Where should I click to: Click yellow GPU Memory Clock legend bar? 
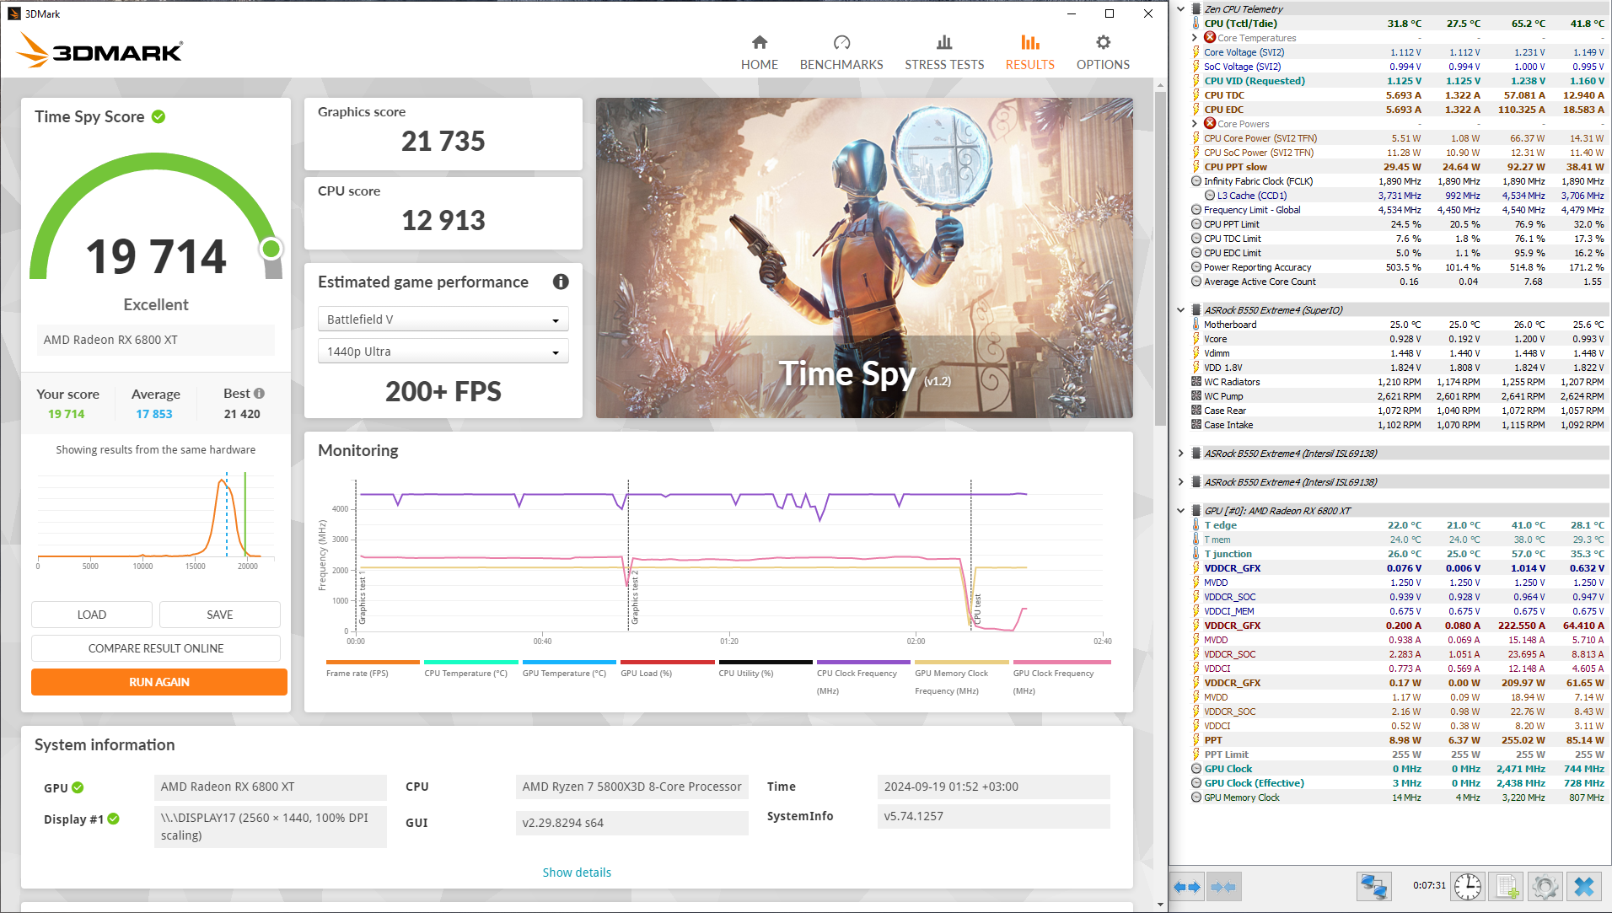pyautogui.click(x=962, y=663)
